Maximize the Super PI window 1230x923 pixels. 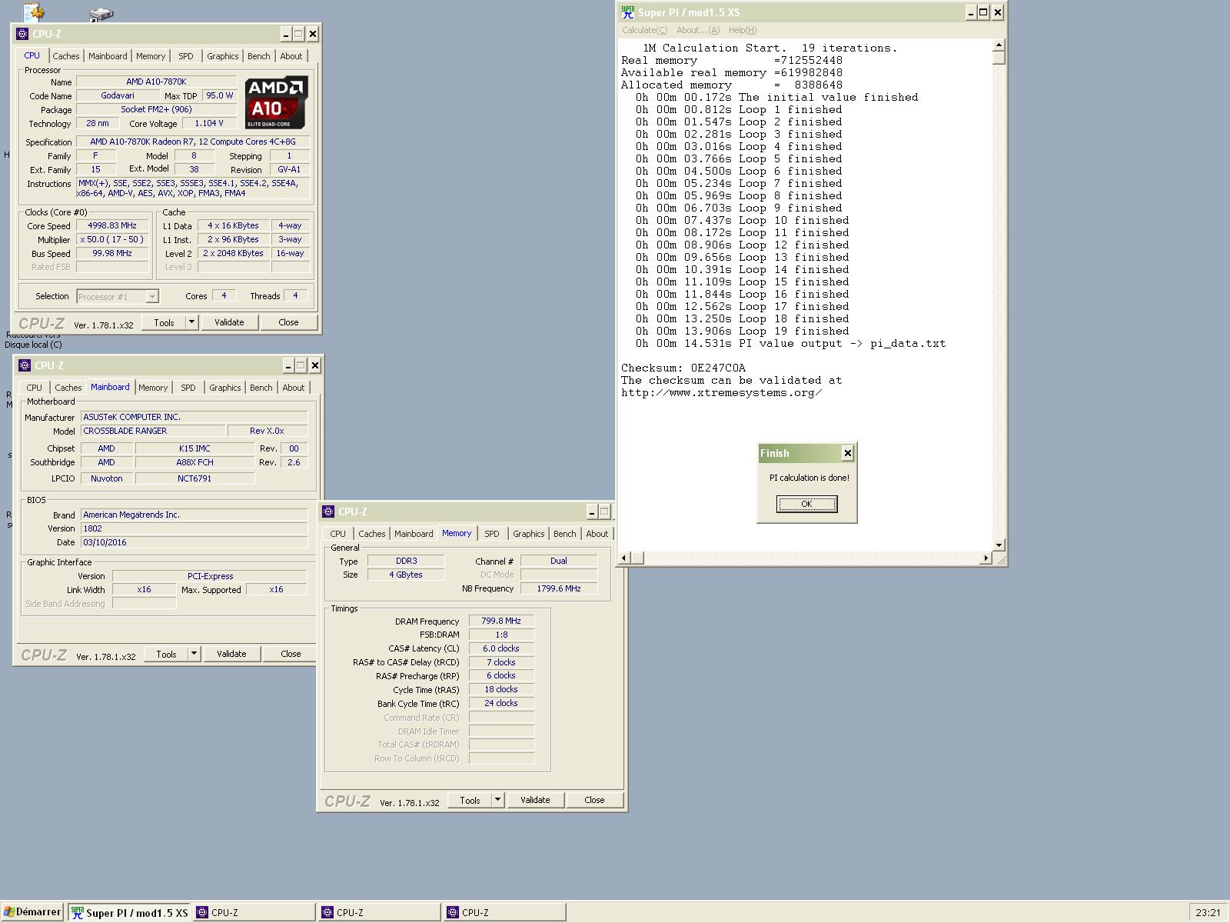coord(983,12)
